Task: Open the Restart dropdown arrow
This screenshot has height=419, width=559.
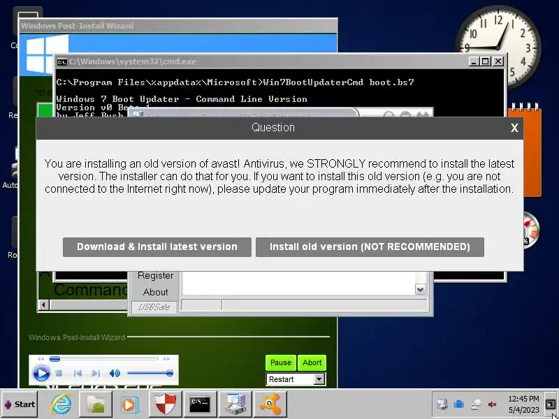Action: [319, 379]
